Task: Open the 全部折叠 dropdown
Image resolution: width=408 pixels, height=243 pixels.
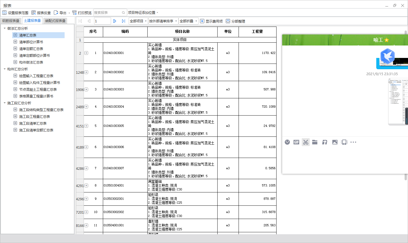Action: [188, 21]
